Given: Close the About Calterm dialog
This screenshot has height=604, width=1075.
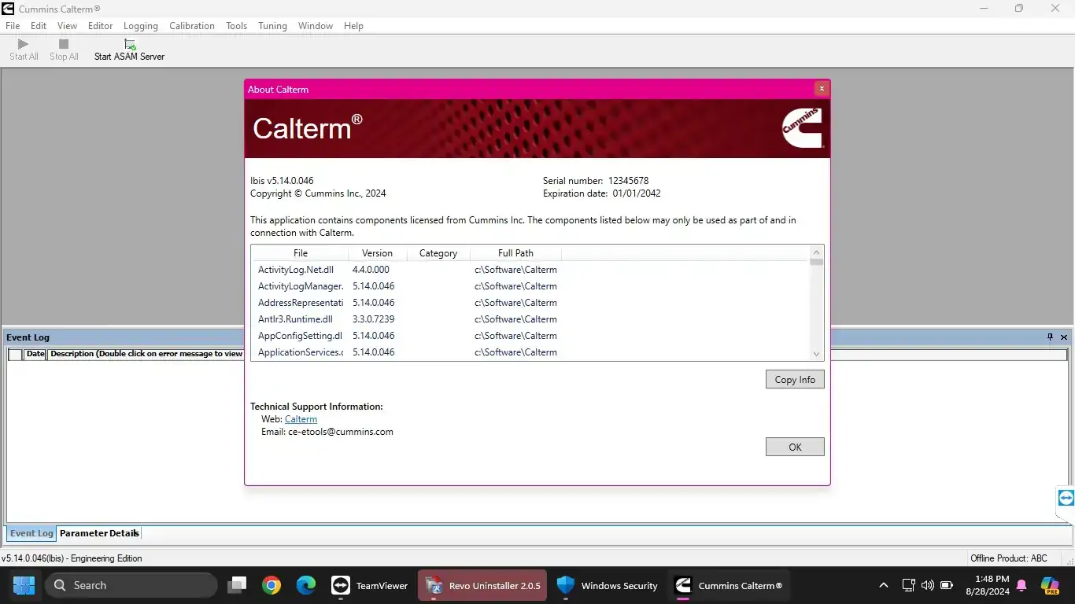Looking at the screenshot, I should tap(822, 89).
